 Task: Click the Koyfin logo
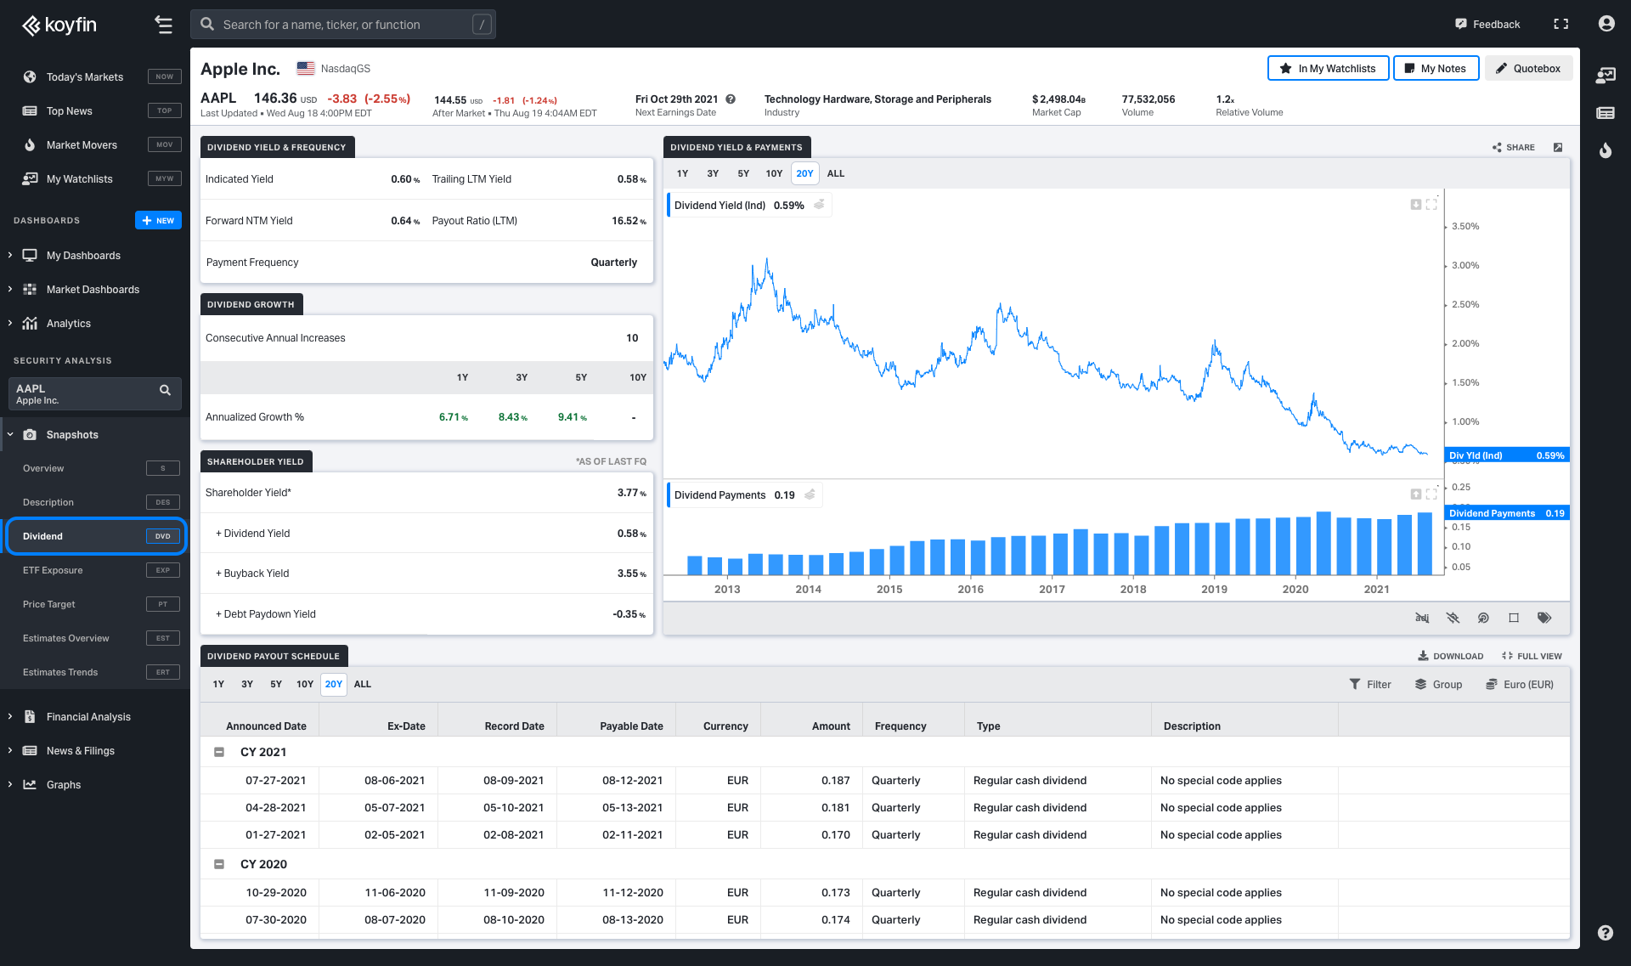pos(59,25)
